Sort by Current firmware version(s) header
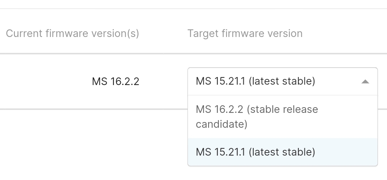 click(x=73, y=34)
